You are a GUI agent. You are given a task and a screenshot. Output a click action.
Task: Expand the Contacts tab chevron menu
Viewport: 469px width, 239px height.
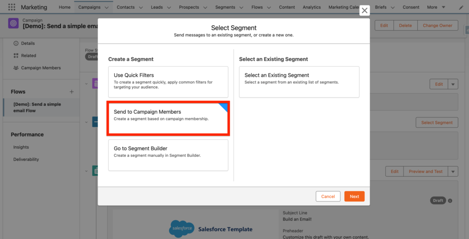140,8
